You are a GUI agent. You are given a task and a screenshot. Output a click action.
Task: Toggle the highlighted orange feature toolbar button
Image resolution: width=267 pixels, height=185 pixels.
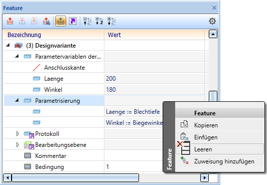point(61,21)
